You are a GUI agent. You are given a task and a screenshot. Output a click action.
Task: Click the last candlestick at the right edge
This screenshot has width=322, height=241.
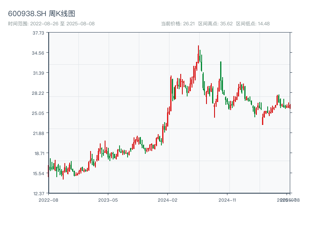pyautogui.click(x=290, y=106)
